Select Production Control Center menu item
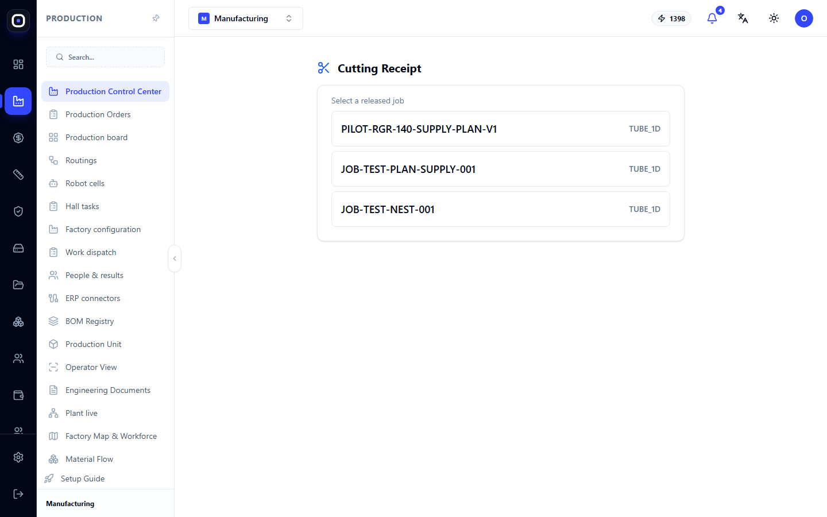 105,91
